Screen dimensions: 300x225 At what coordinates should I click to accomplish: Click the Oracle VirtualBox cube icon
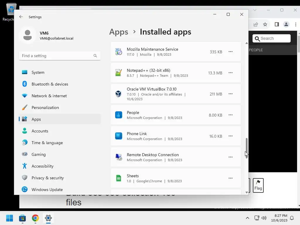click(118, 94)
